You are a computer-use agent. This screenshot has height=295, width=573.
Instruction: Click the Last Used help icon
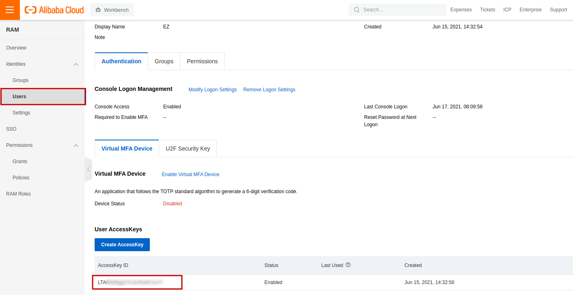348,265
